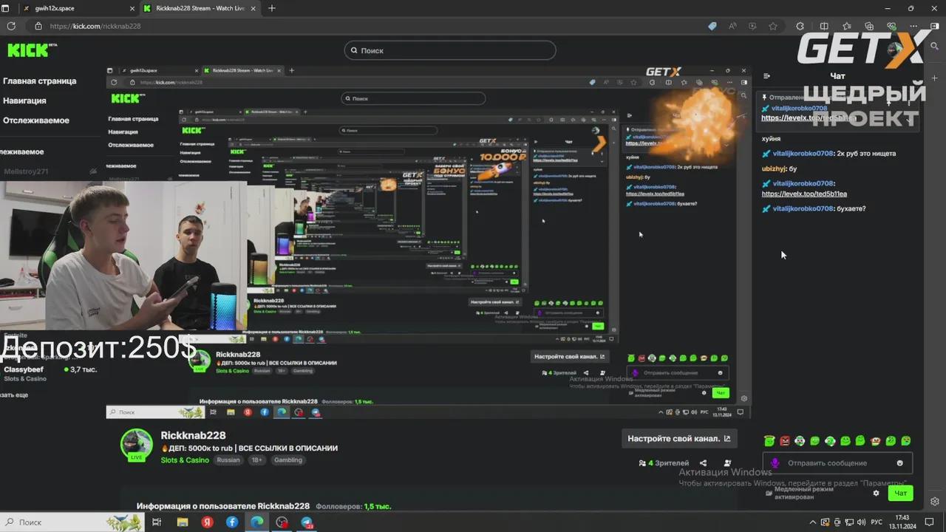Click the 4 Зрителей viewer count

(664, 463)
